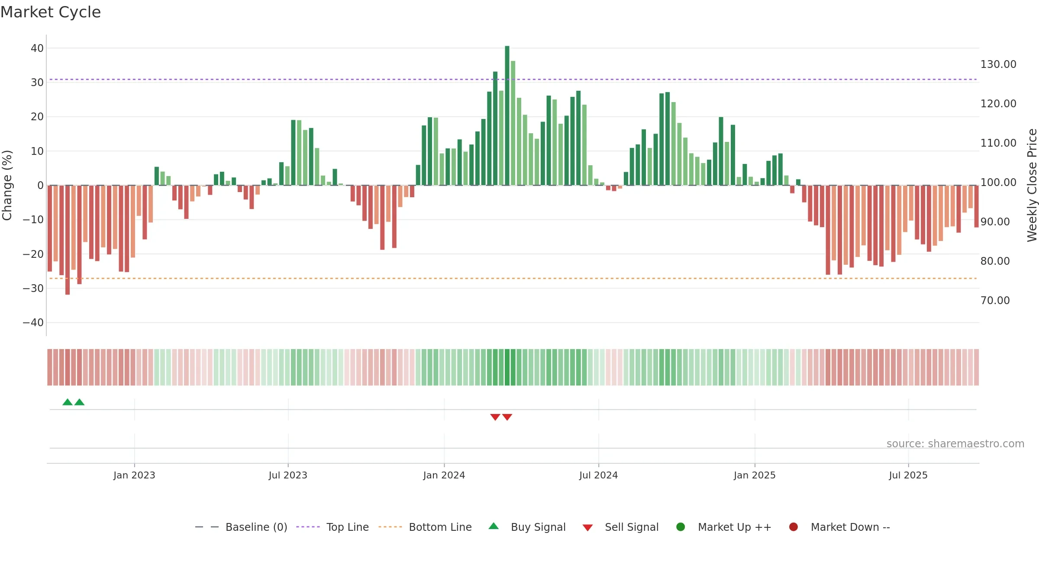Click the Change (%) axis title

[7, 185]
